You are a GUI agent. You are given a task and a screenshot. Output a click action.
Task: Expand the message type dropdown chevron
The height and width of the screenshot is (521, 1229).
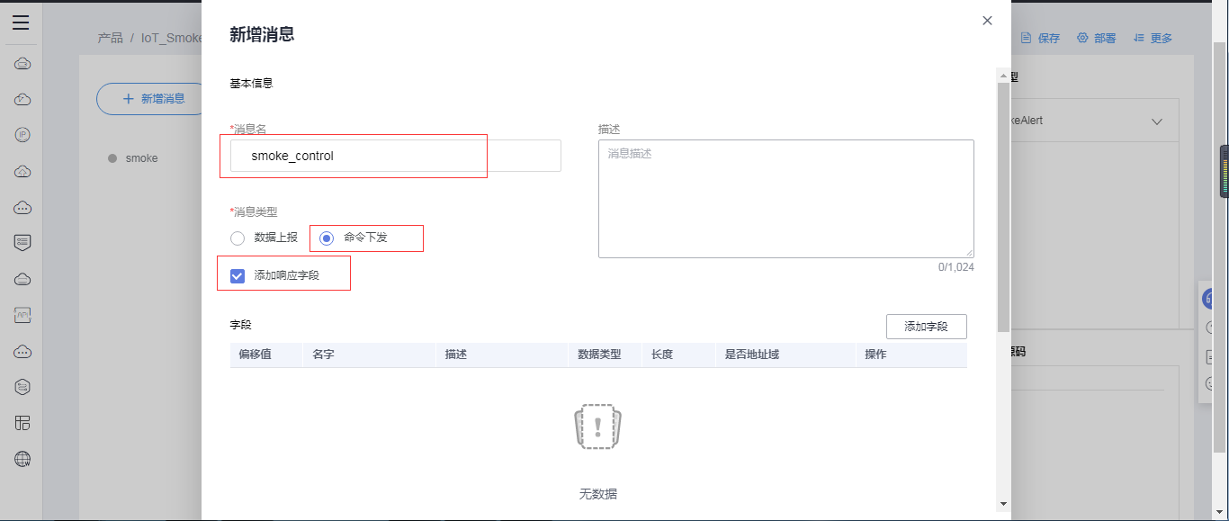point(1157,121)
